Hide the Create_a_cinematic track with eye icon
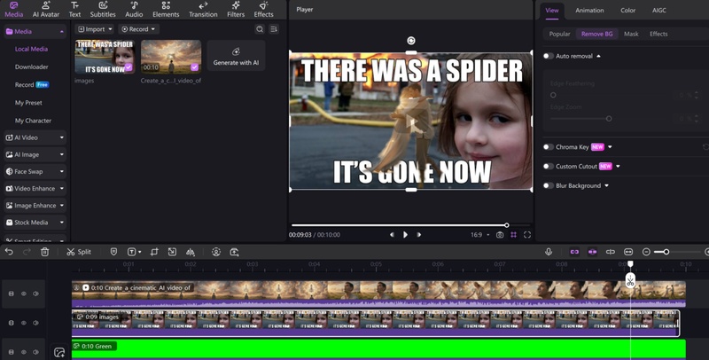The height and width of the screenshot is (360, 709). pyautogui.click(x=24, y=293)
